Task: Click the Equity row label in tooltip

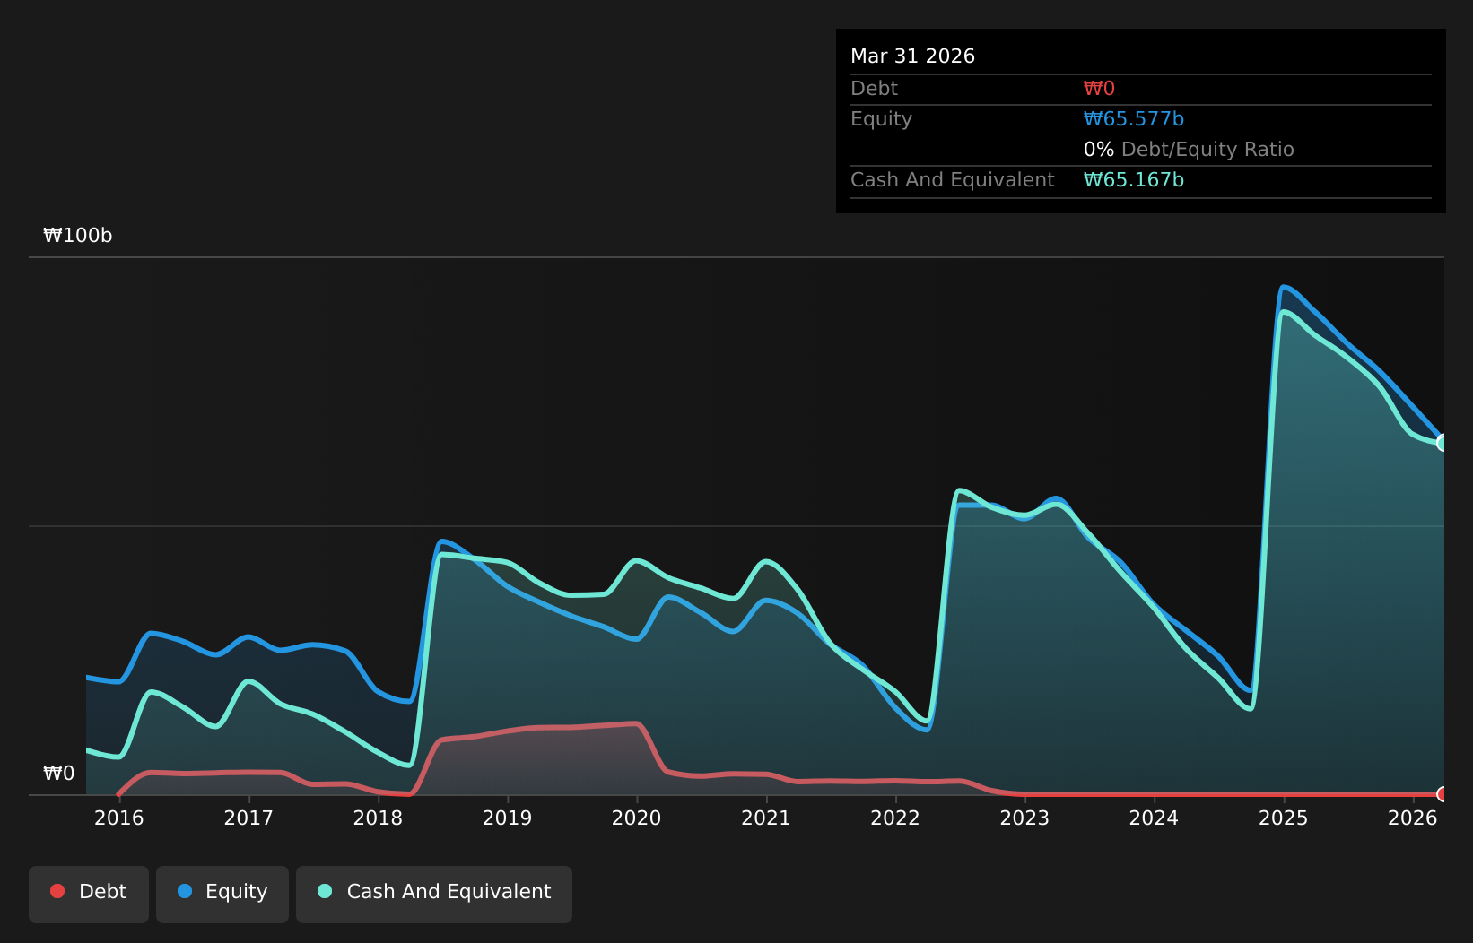Action: (881, 119)
